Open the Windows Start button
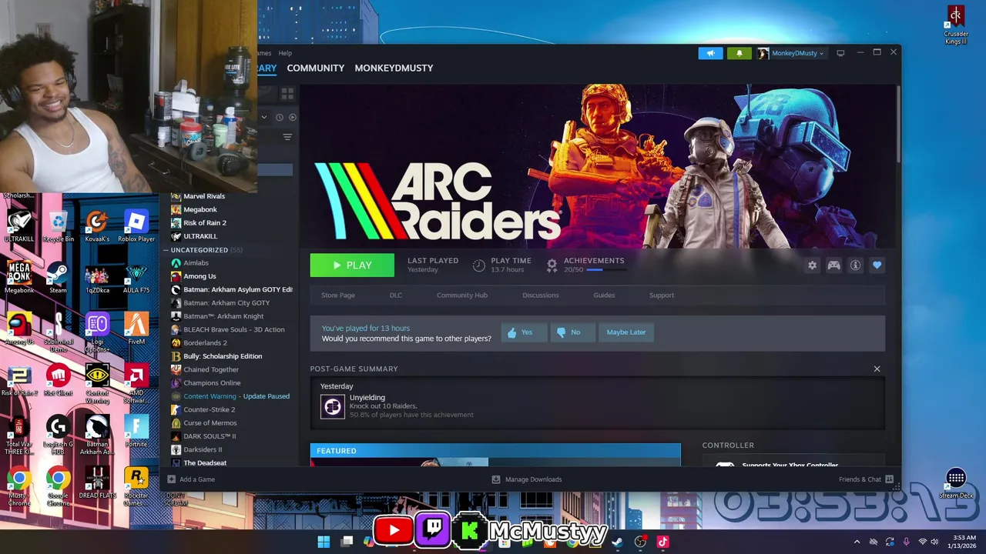 [x=324, y=542]
